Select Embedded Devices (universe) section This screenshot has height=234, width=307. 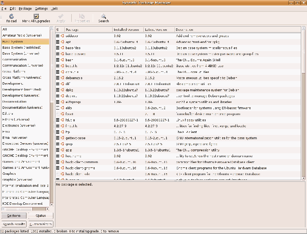click(25, 144)
